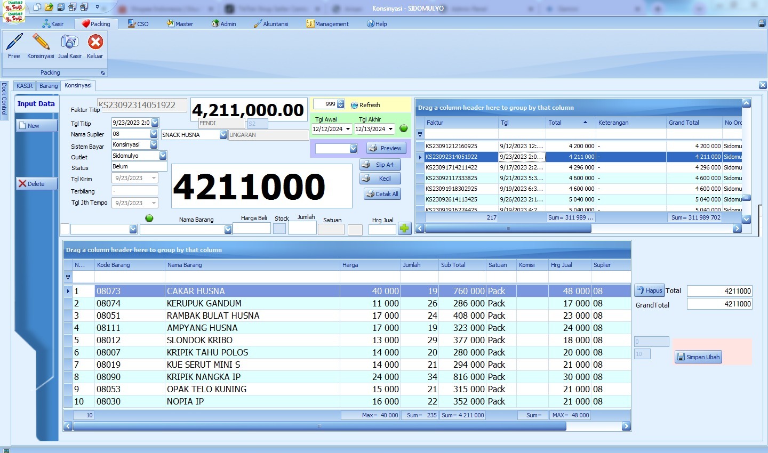The image size is (768, 453).
Task: Switch to the Barang document tab
Action: [x=49, y=86]
